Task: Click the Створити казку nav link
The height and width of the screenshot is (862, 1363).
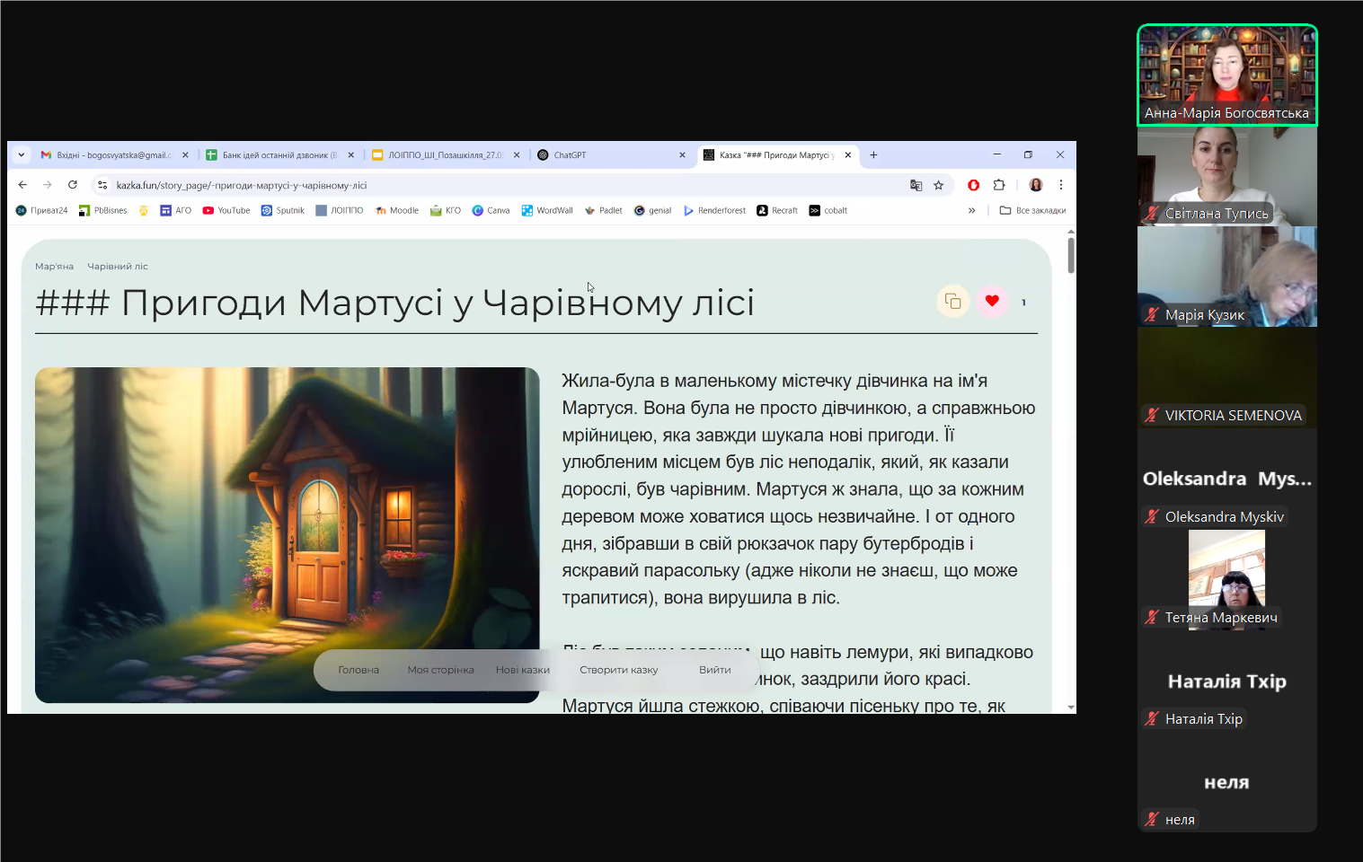Action: tap(619, 670)
